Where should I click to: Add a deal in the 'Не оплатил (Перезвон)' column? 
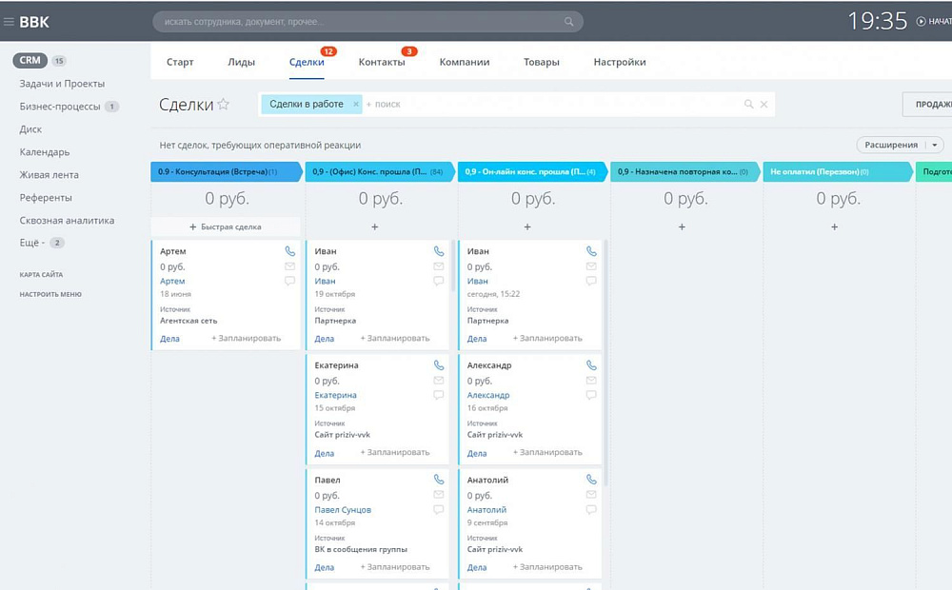click(835, 227)
